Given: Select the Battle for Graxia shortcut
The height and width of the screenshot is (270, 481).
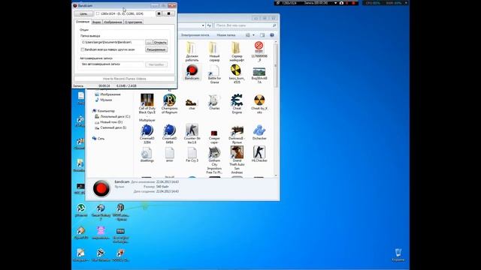Looking at the screenshot, I should (x=214, y=74).
